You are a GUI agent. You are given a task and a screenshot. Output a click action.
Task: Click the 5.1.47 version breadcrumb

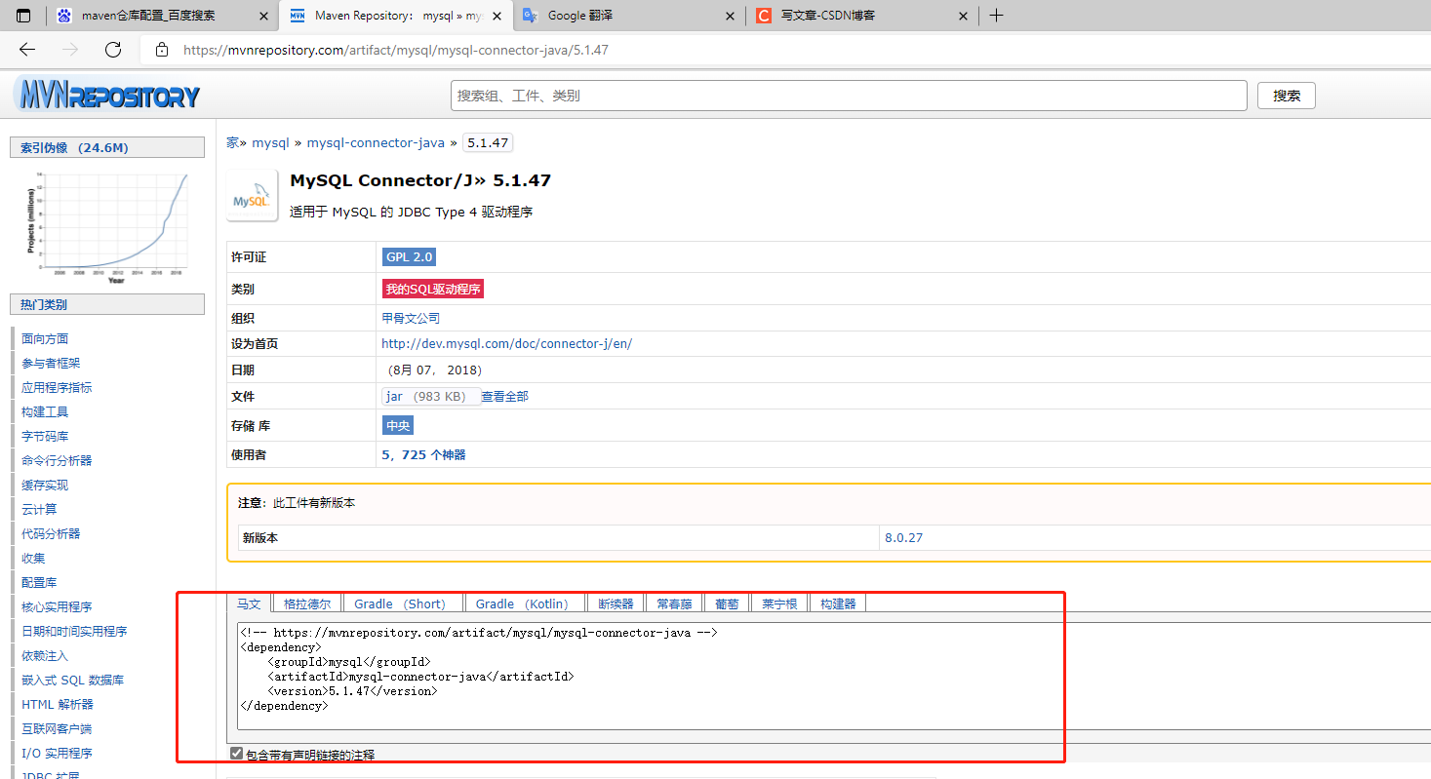(488, 142)
